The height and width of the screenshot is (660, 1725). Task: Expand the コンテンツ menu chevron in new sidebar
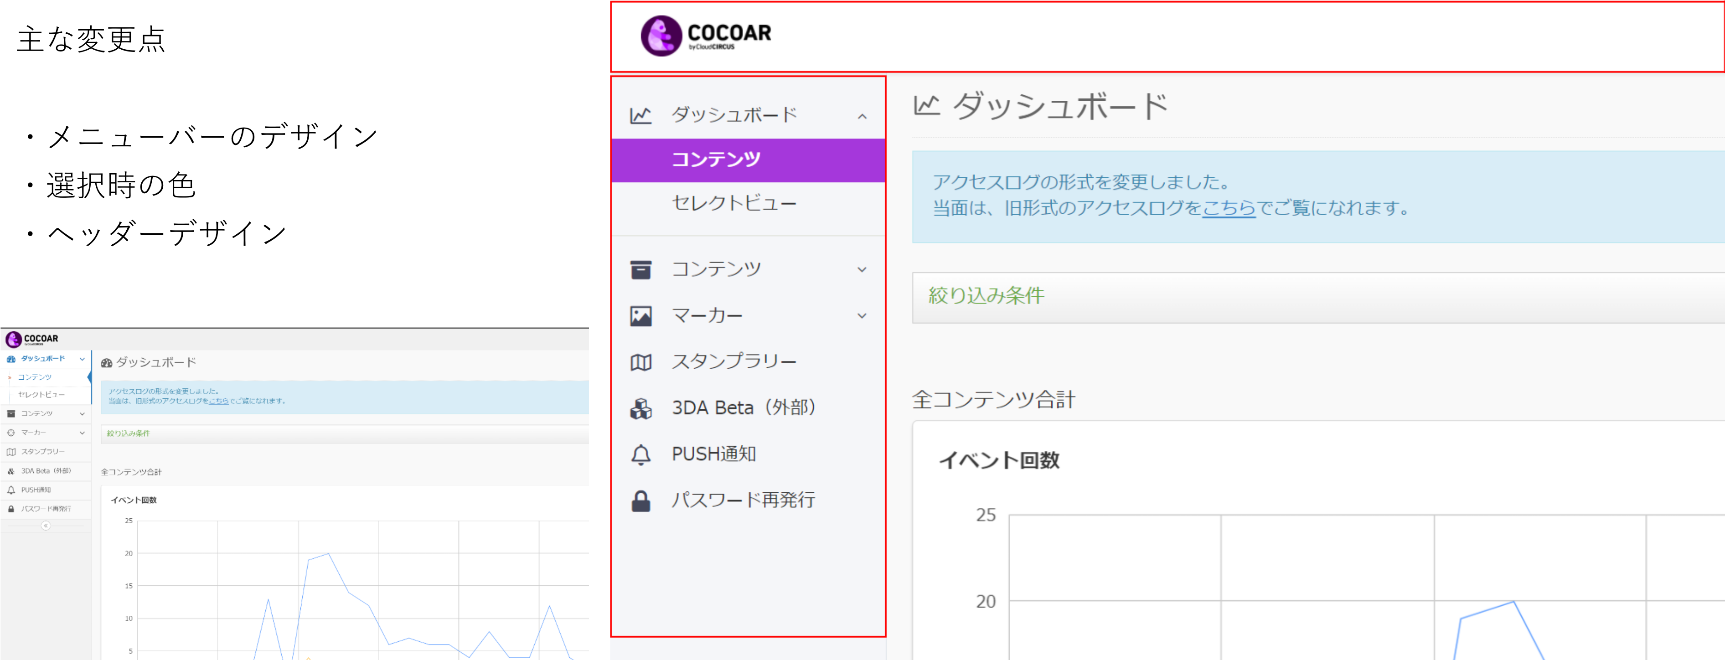862,270
